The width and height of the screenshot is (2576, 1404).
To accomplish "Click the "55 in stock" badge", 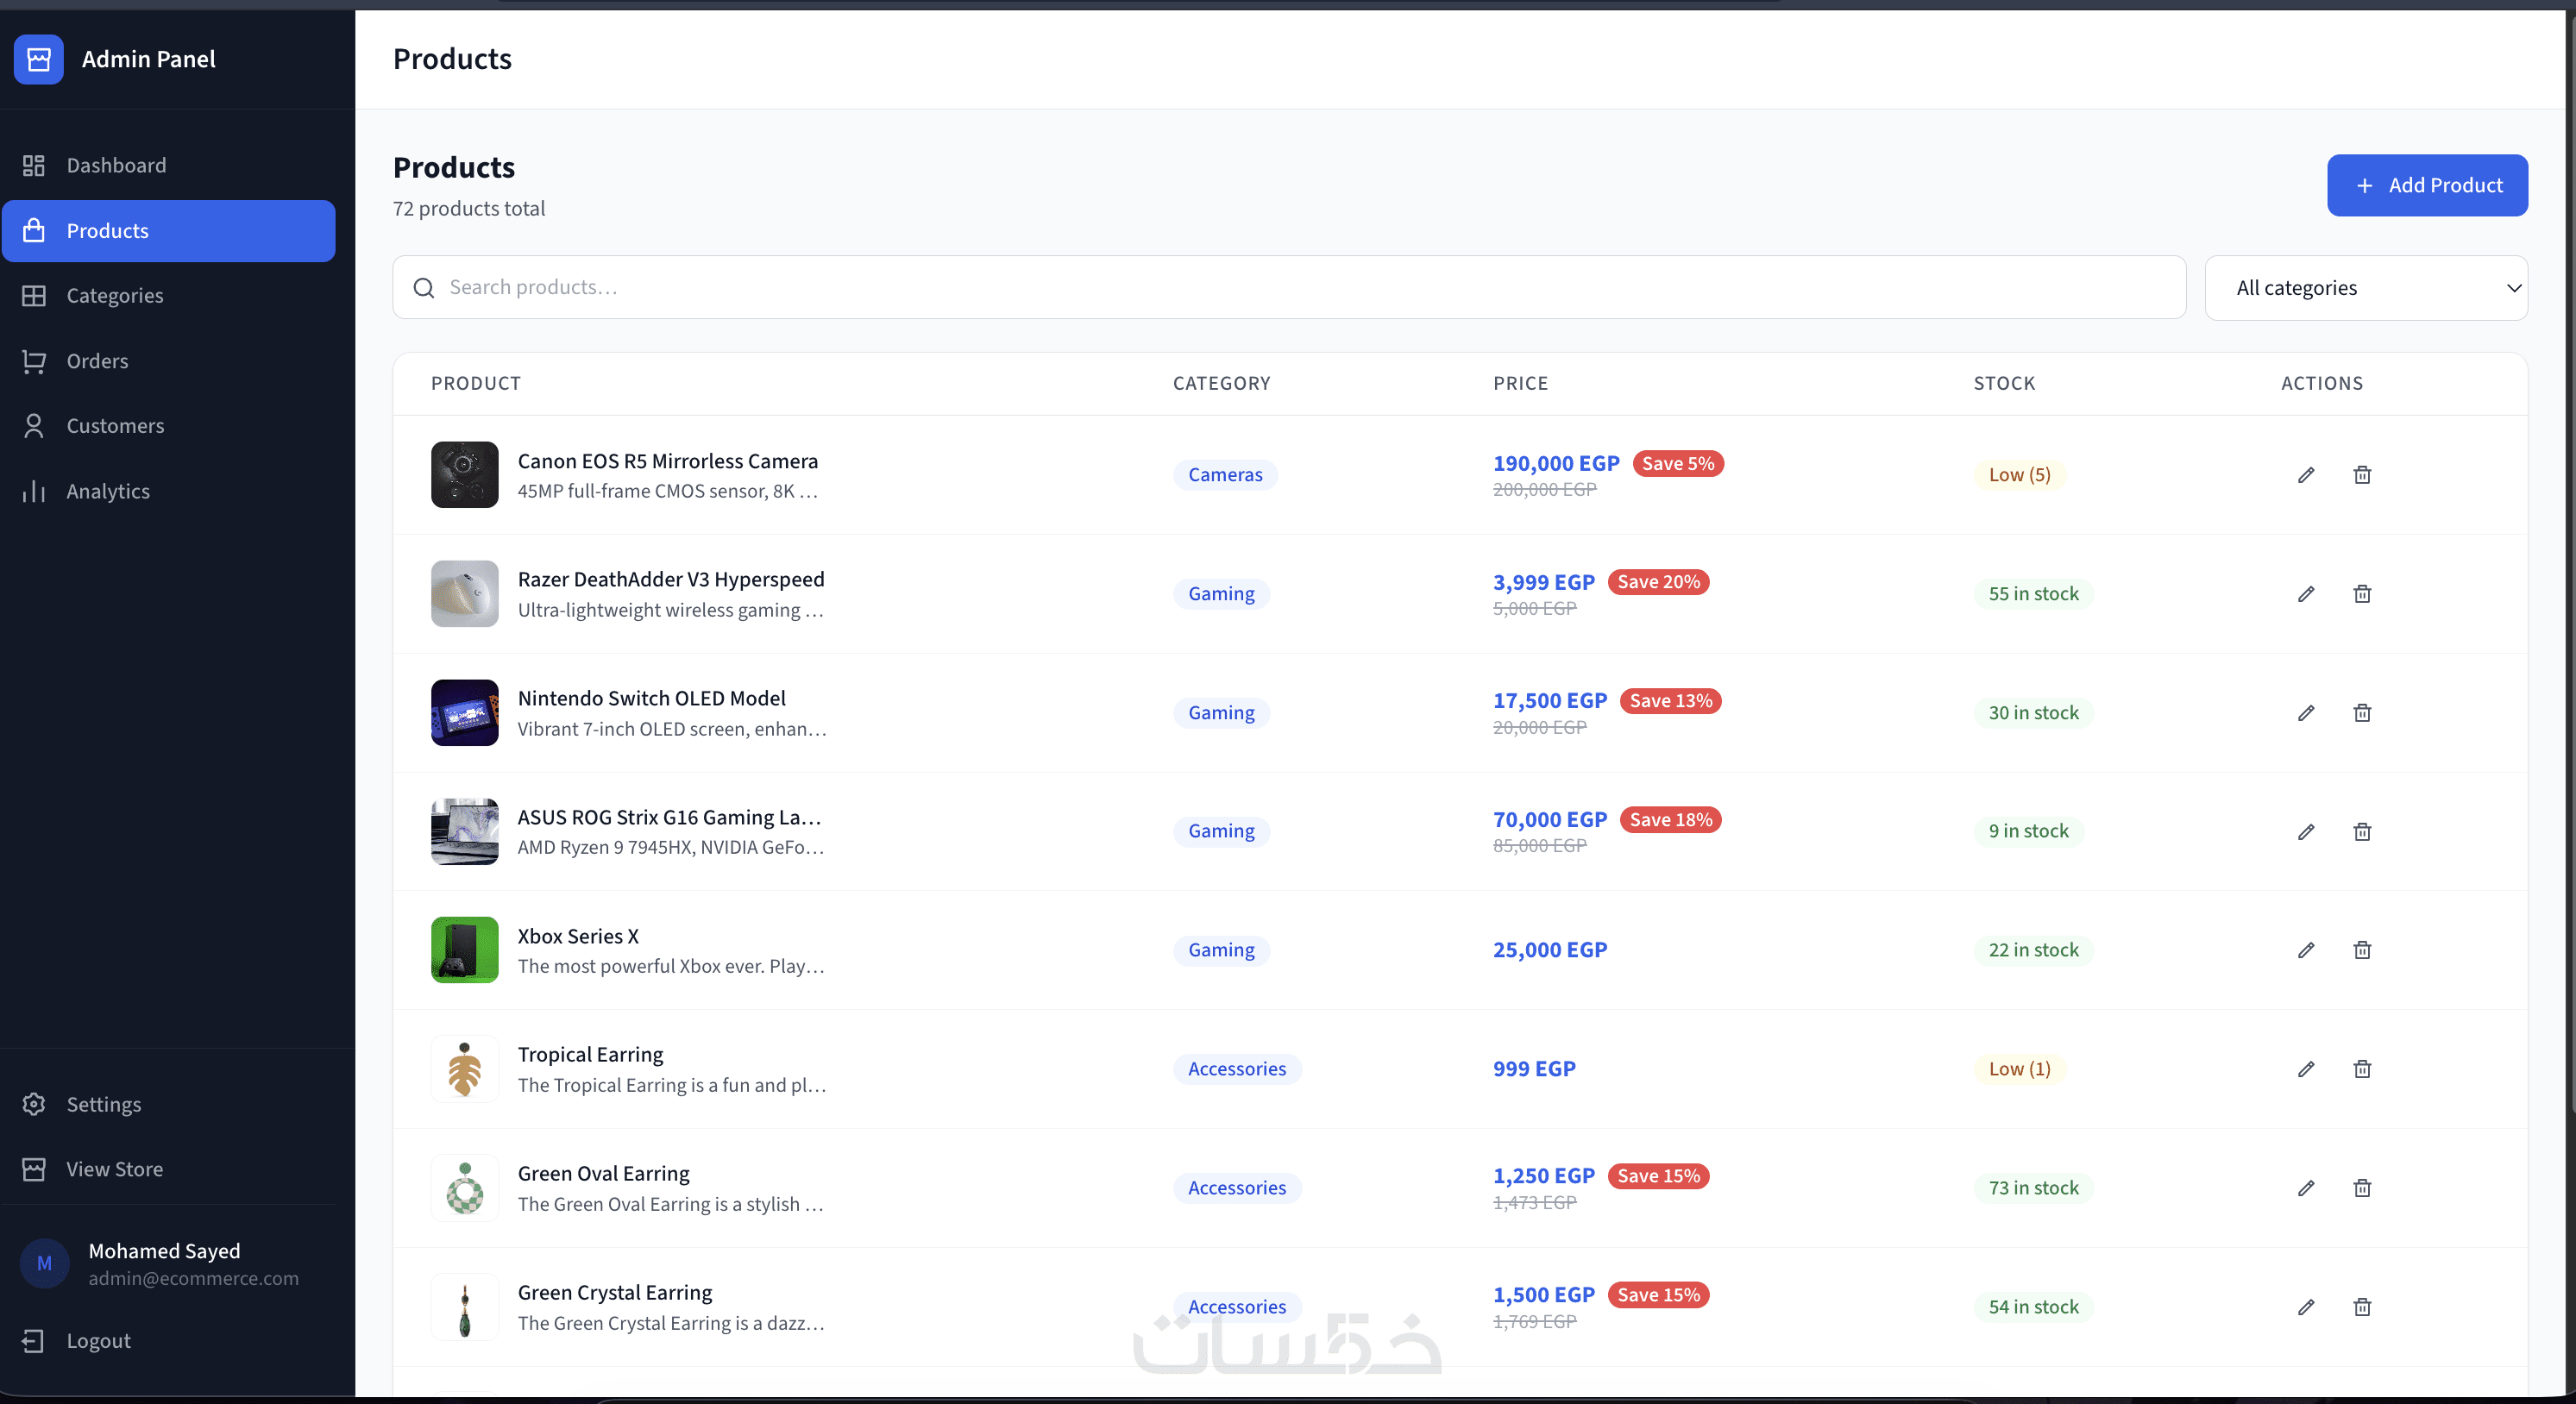I will coord(2033,594).
